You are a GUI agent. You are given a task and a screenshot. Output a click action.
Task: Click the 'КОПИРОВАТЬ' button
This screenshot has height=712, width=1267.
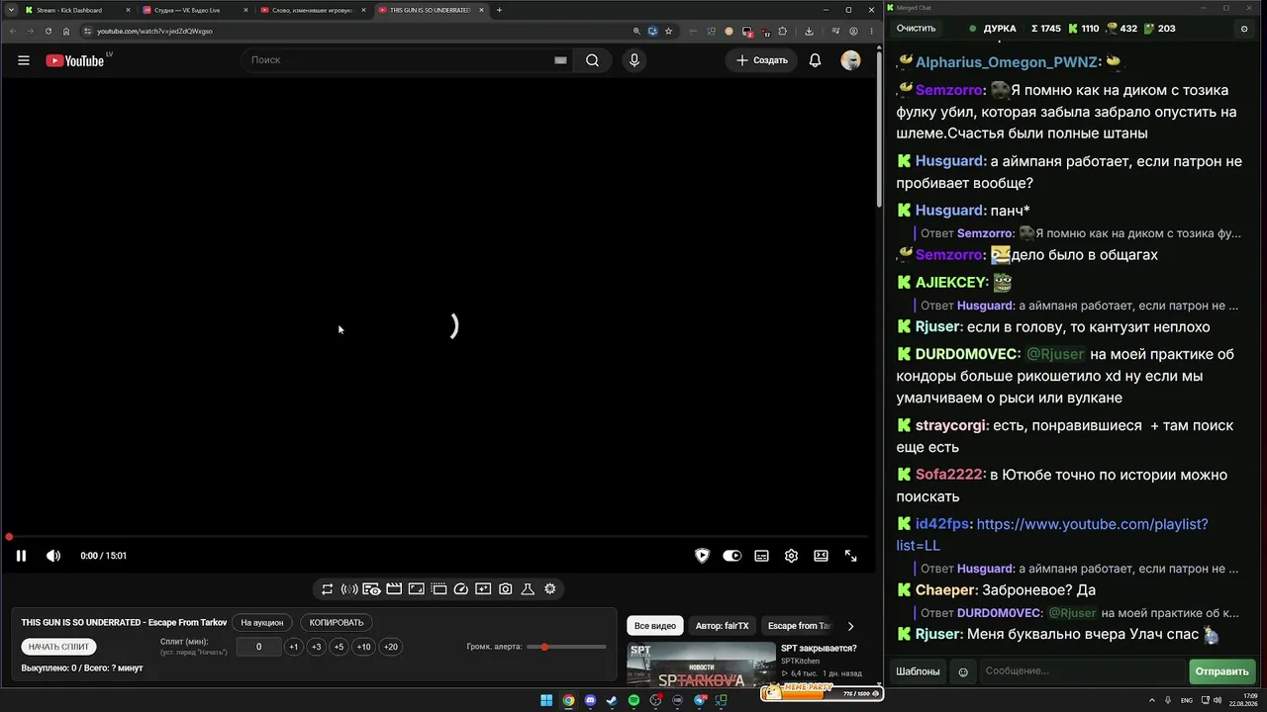tap(337, 623)
